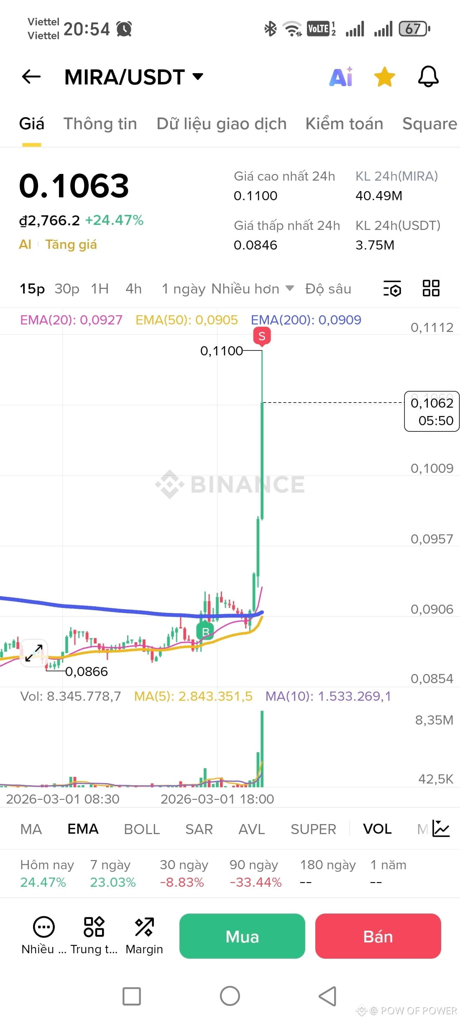Tap the Android home circle button
The image size is (460, 1021).
click(230, 996)
